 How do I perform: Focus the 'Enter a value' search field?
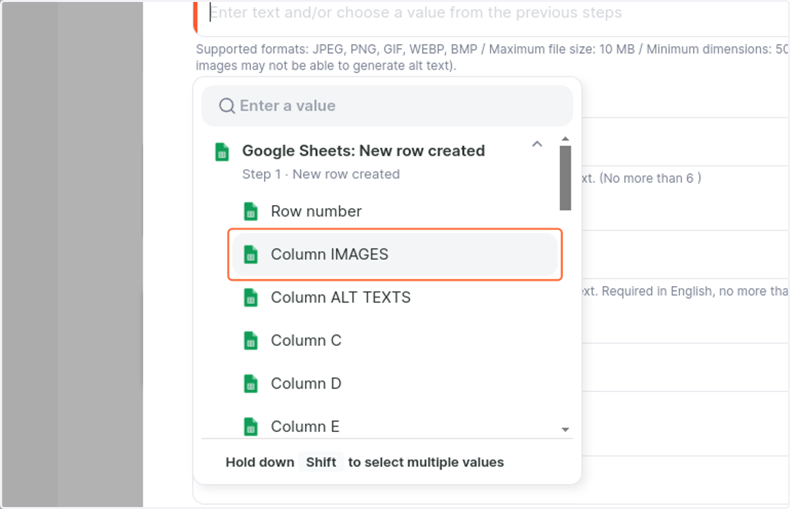387,106
